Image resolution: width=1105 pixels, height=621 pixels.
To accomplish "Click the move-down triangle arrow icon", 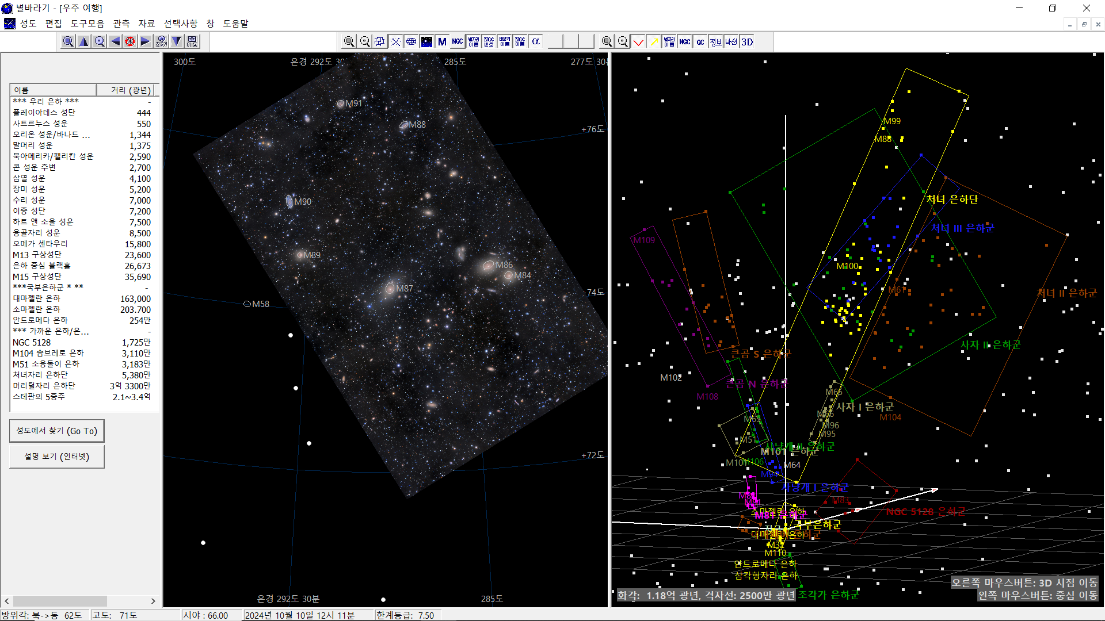I will coord(177,41).
